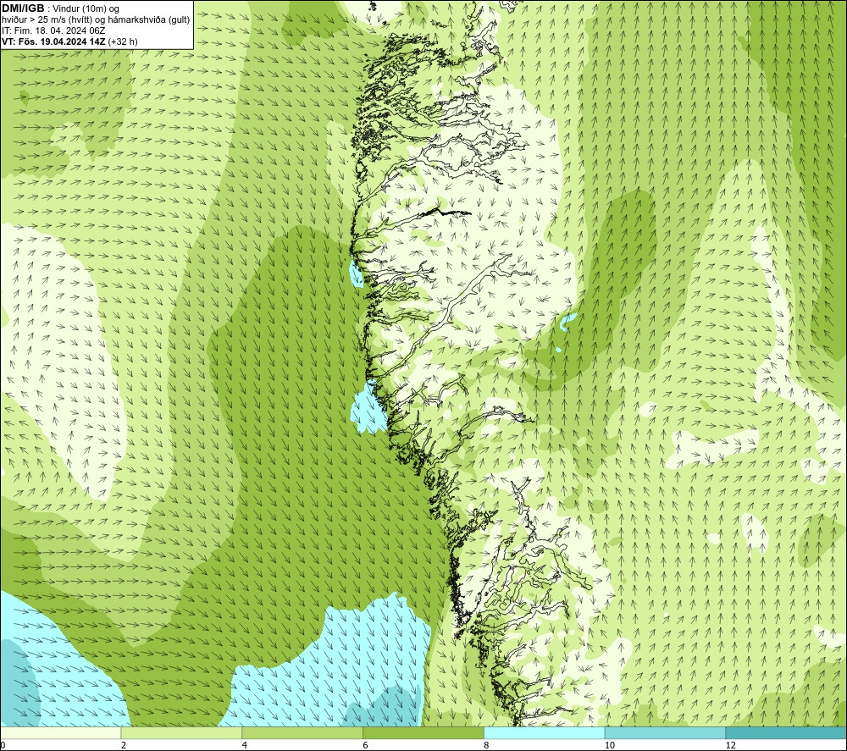Image resolution: width=847 pixels, height=751 pixels.
Task: Click the 'IT: Fim. 18. 04. 2024 06Z' line
Action: pyautogui.click(x=53, y=30)
